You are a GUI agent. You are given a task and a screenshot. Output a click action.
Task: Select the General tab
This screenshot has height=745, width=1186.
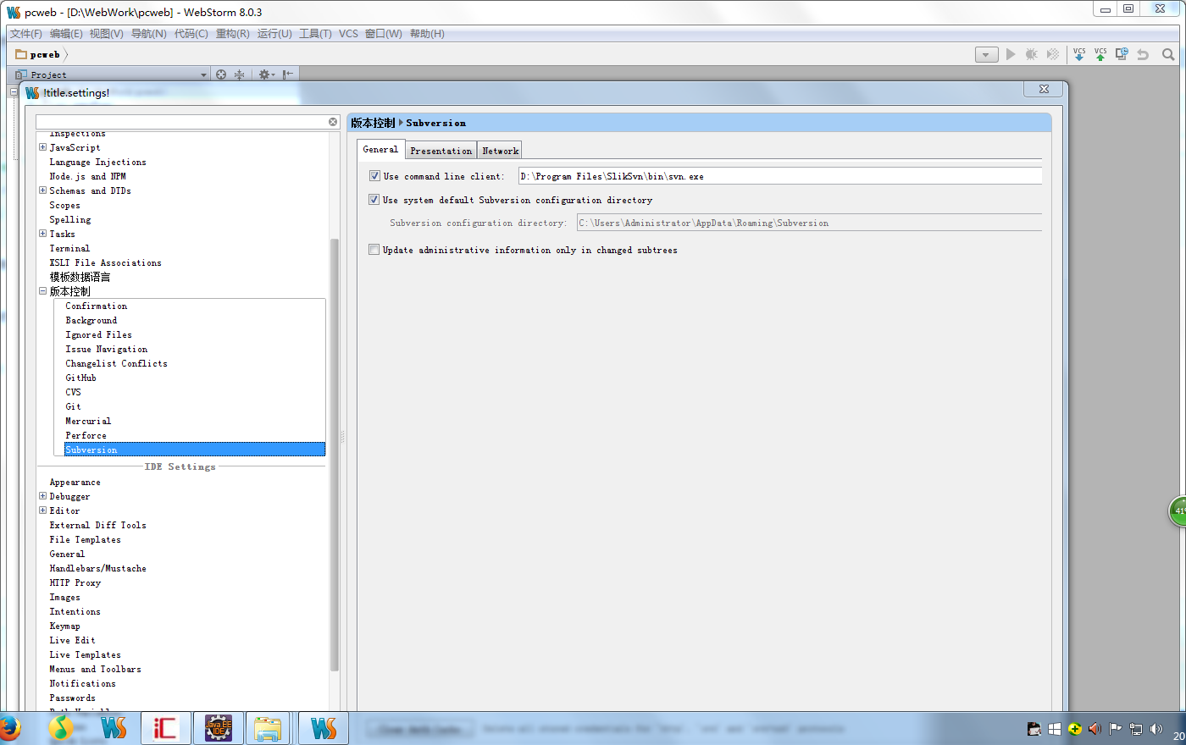click(380, 149)
